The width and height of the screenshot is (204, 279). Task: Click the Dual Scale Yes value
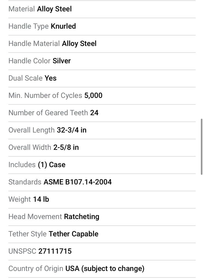50,78
